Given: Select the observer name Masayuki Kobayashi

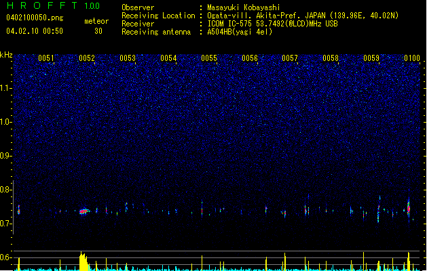Looking at the screenshot, I should click(244, 7).
